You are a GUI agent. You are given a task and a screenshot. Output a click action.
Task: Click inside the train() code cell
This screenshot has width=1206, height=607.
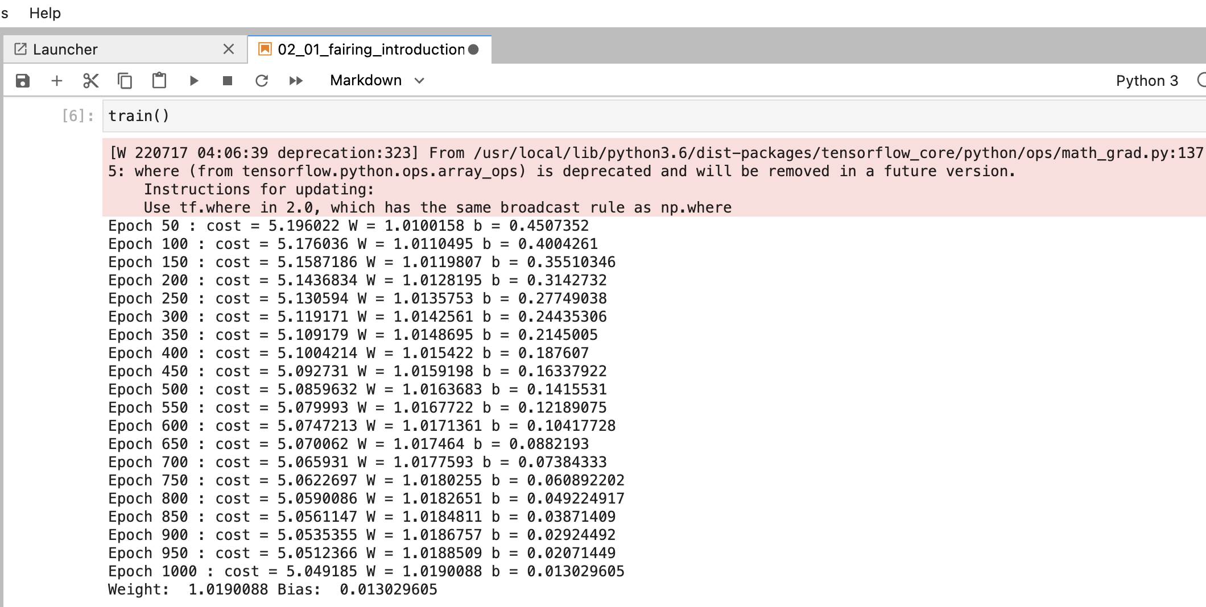[x=654, y=116]
